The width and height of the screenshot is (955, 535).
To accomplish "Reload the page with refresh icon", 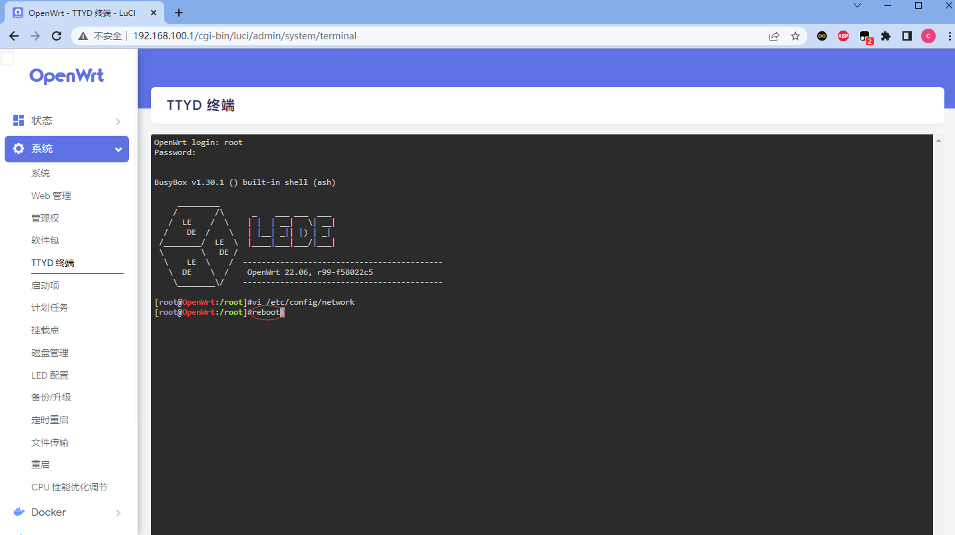I will (57, 36).
